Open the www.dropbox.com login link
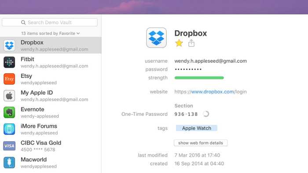This screenshot has height=173, width=308. (x=211, y=92)
